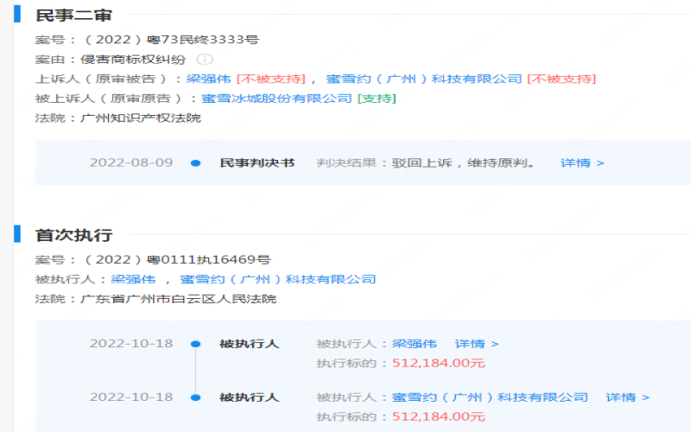This screenshot has height=432, width=691.
Task: Open 蜜雪约（广州）科技有限公司 in 上诉人 row
Action: coord(424,79)
